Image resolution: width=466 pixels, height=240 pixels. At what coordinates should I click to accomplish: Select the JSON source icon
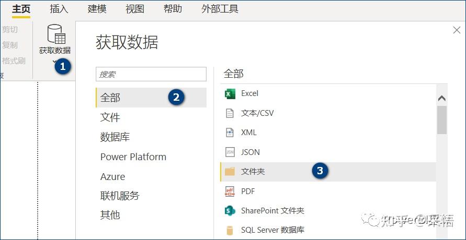pyautogui.click(x=230, y=152)
